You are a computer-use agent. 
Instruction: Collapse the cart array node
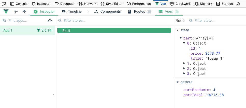[x=181, y=38]
